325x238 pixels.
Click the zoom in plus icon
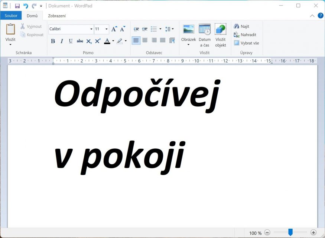coord(313,232)
